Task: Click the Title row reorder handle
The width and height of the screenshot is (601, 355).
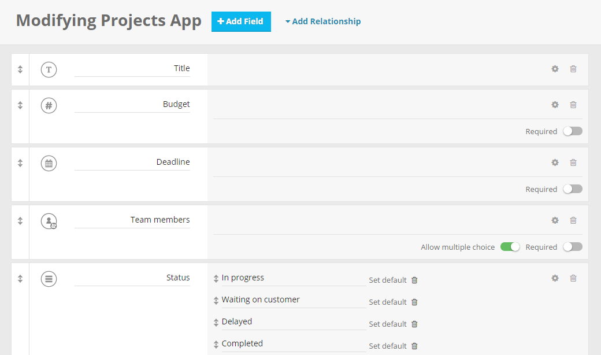Action: [20, 69]
